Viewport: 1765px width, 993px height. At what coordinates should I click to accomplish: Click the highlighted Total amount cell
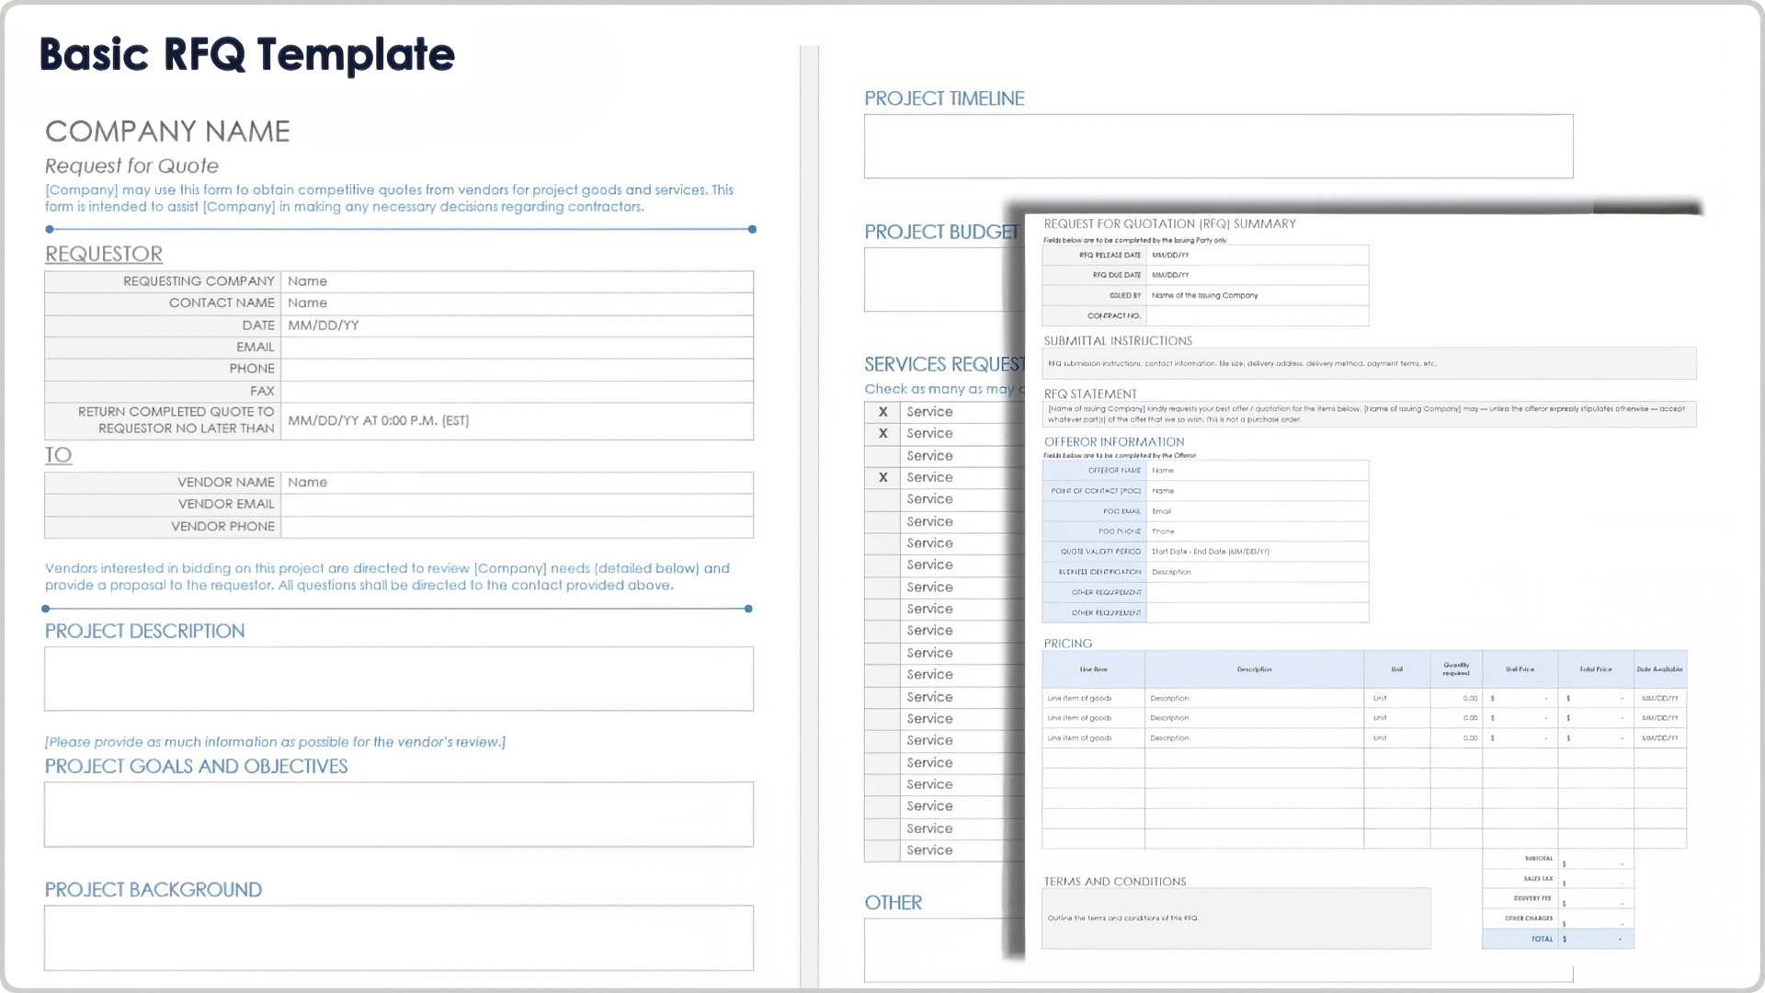point(1596,940)
